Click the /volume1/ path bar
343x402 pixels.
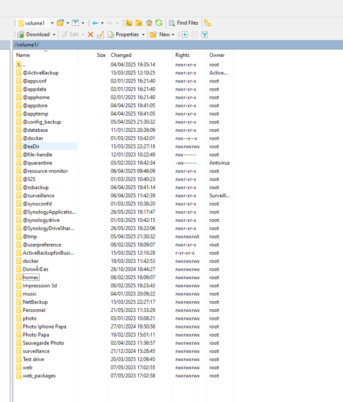tap(177, 44)
